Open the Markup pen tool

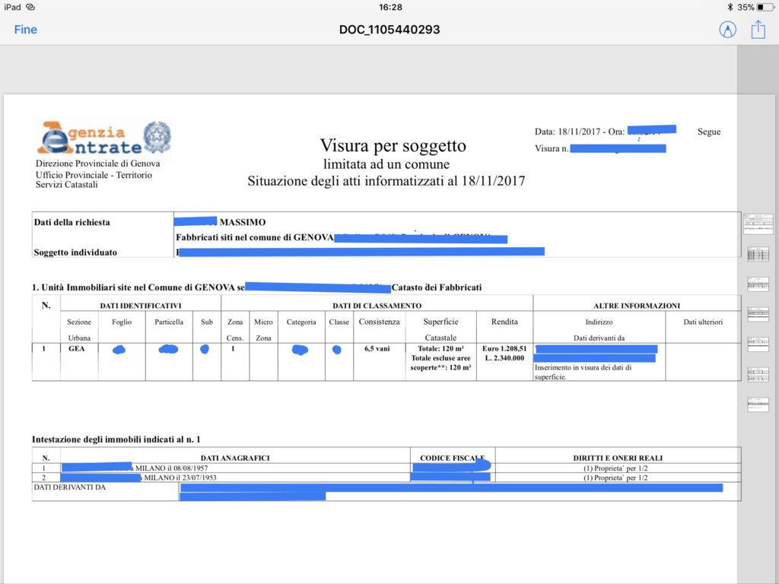click(x=727, y=30)
